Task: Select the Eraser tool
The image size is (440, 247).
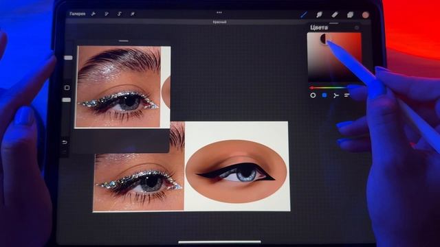Action: (335, 14)
